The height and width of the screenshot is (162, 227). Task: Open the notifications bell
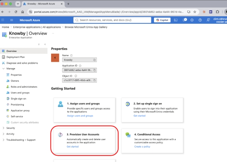coord(184,20)
